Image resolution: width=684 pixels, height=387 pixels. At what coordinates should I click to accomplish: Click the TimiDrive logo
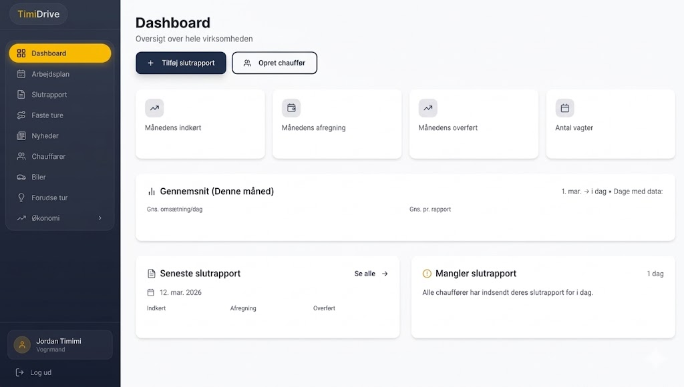38,14
